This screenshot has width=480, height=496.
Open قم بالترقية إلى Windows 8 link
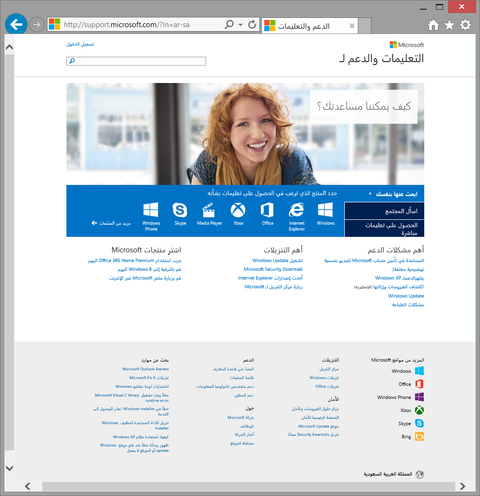click(149, 269)
